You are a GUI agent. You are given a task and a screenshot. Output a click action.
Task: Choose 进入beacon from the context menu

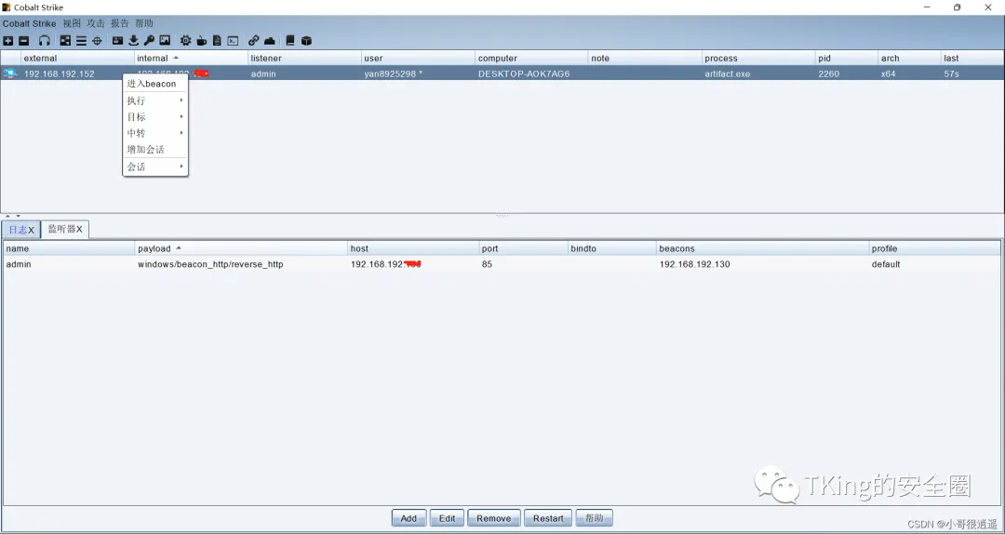coord(155,84)
